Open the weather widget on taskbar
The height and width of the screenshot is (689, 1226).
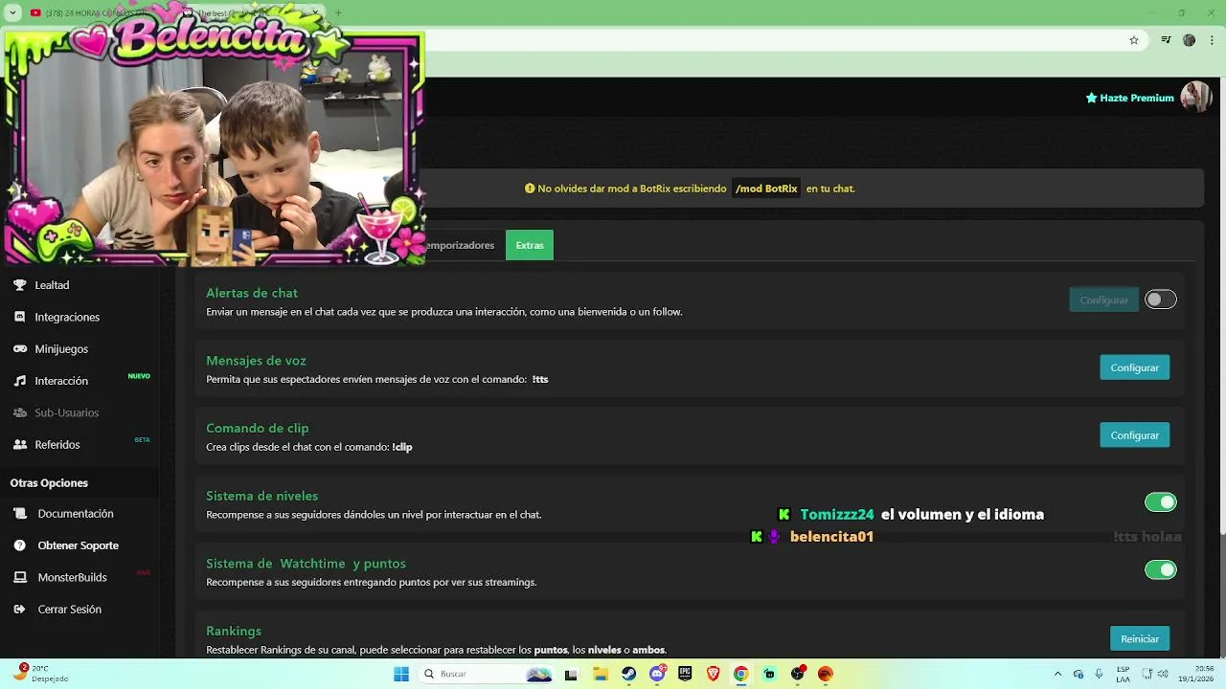coord(40,674)
